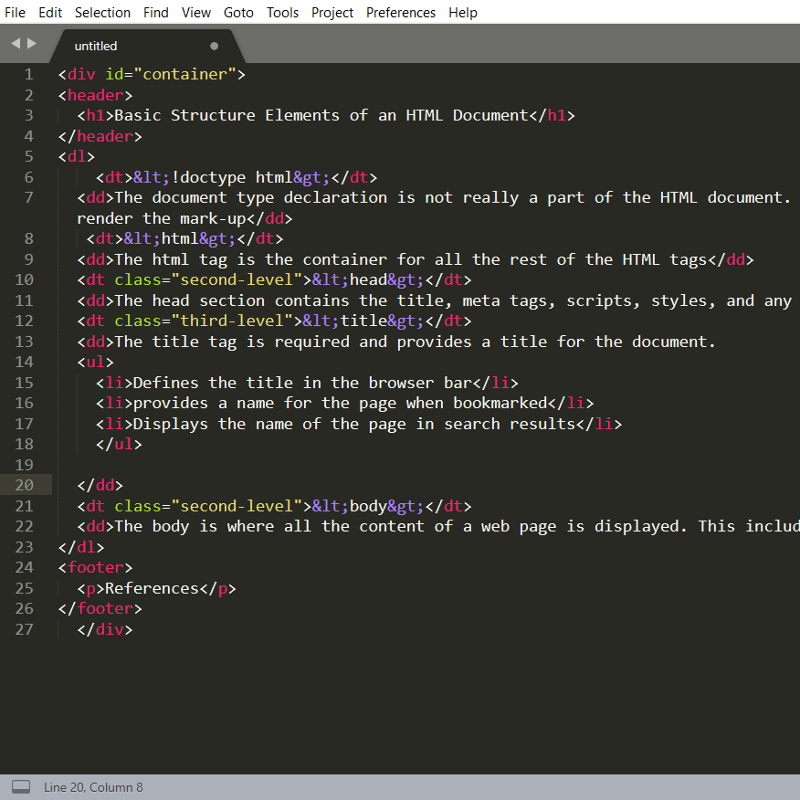Open the File menu

[16, 12]
